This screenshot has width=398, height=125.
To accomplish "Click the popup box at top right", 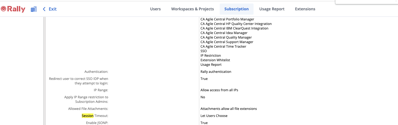I will coord(366,2).
